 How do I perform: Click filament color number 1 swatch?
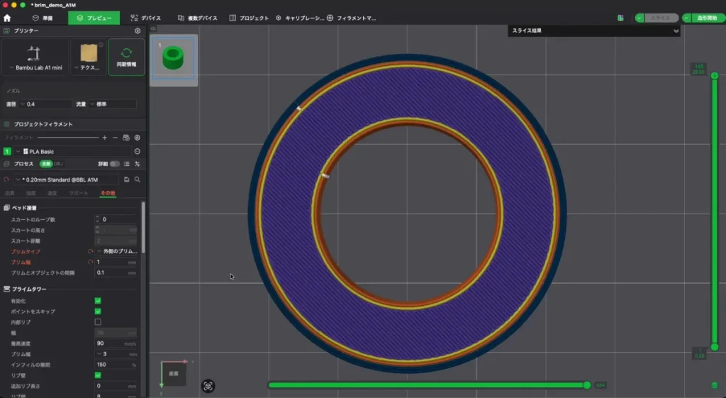(x=7, y=152)
